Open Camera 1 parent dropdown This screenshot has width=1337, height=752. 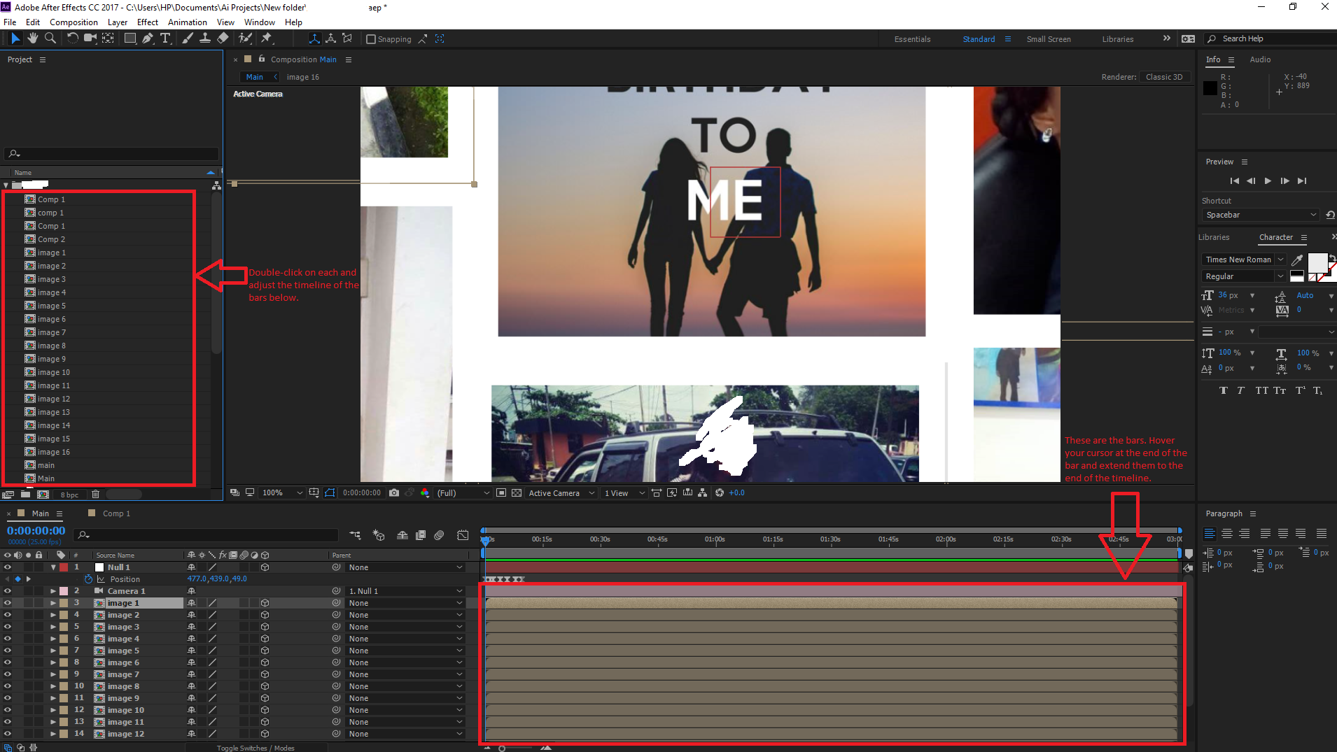point(405,591)
